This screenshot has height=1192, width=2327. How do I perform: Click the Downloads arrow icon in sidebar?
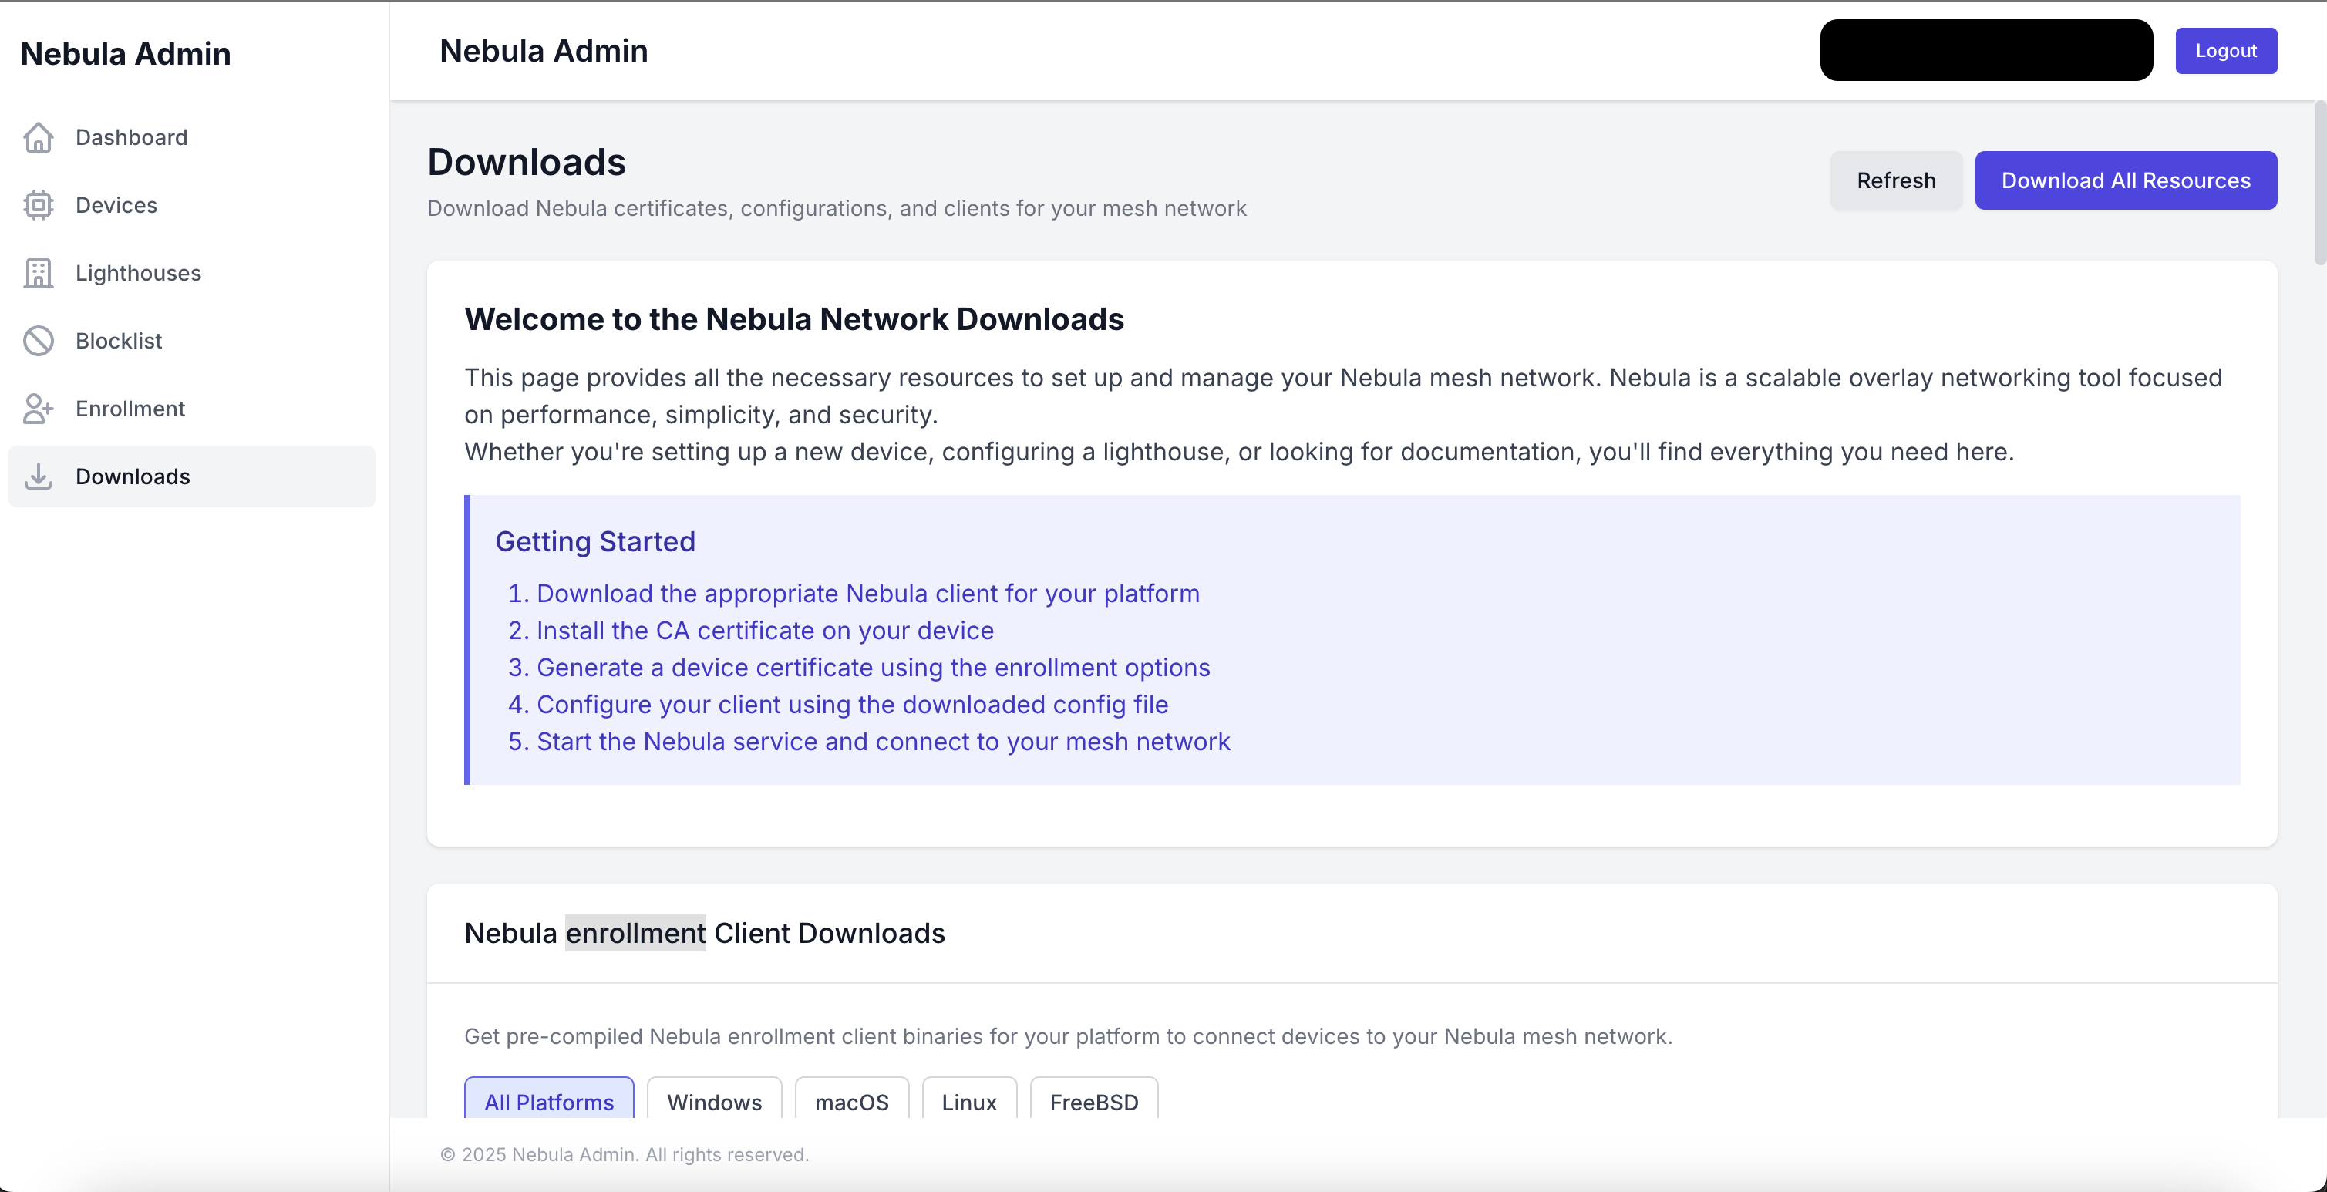pos(38,476)
